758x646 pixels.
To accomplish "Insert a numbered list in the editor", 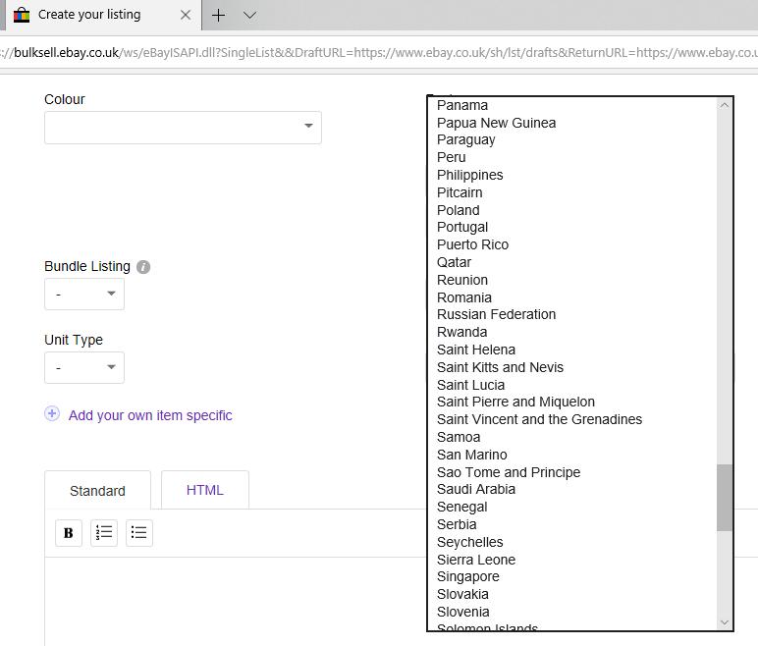I will [104, 532].
